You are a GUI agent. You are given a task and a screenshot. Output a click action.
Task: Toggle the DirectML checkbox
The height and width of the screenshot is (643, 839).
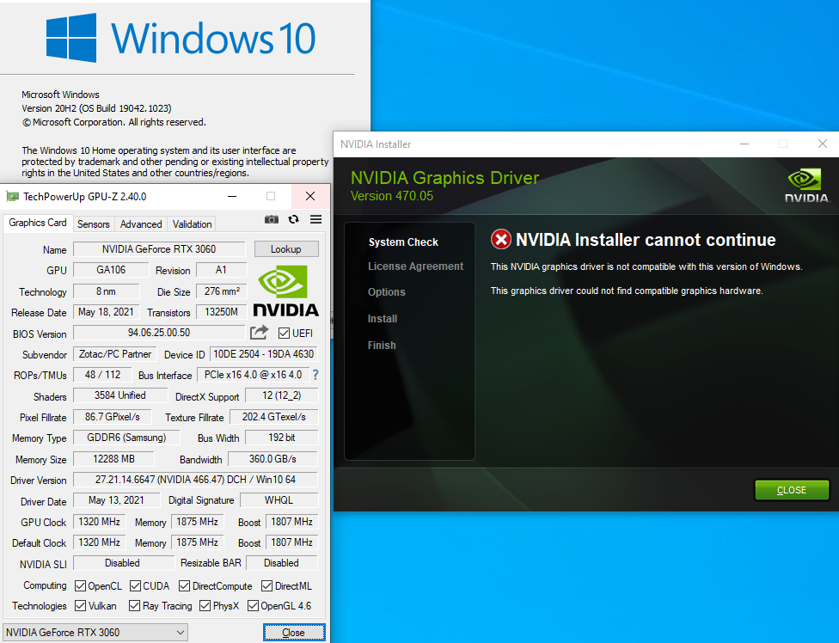click(x=267, y=585)
